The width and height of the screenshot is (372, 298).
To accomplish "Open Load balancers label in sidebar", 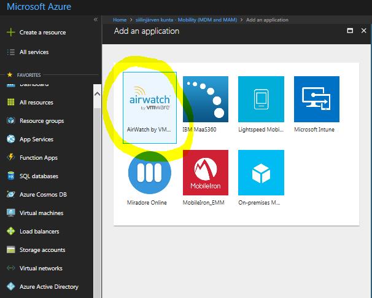I will (39, 231).
